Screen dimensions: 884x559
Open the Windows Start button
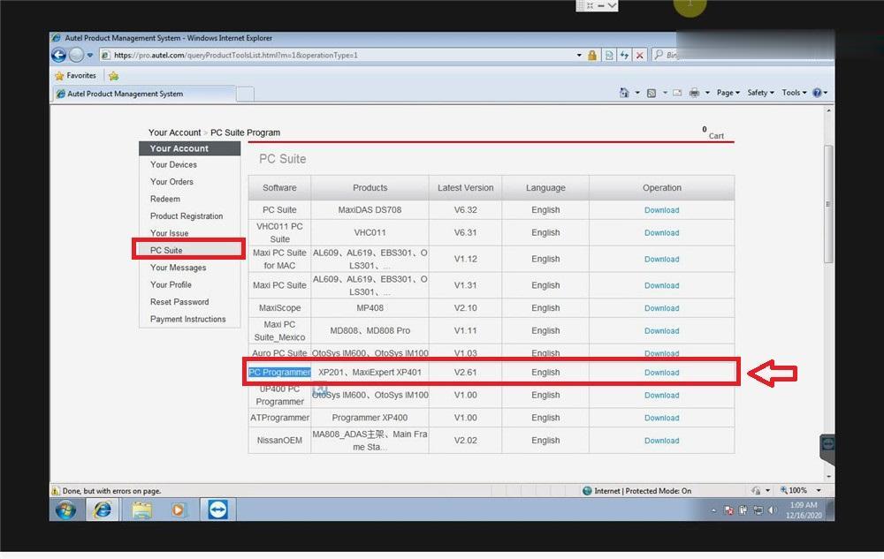65,510
